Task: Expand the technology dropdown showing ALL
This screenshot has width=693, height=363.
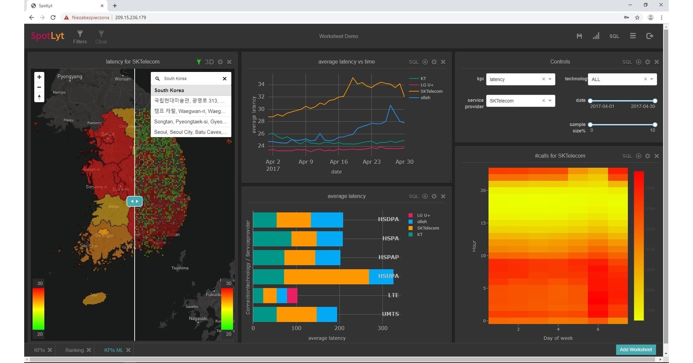Action: [x=651, y=79]
